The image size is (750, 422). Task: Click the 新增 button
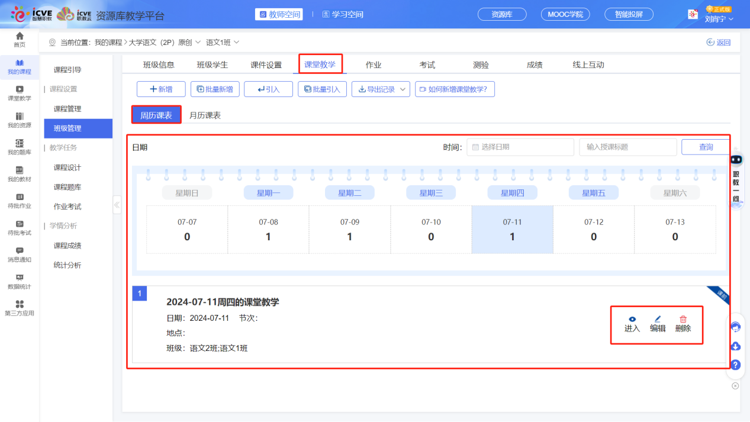tap(161, 89)
